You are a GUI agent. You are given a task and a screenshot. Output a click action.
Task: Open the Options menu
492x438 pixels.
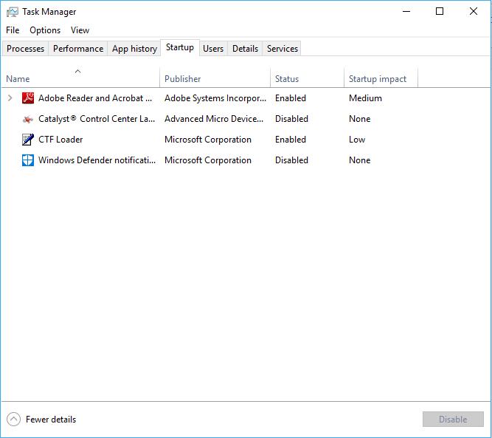click(x=45, y=30)
